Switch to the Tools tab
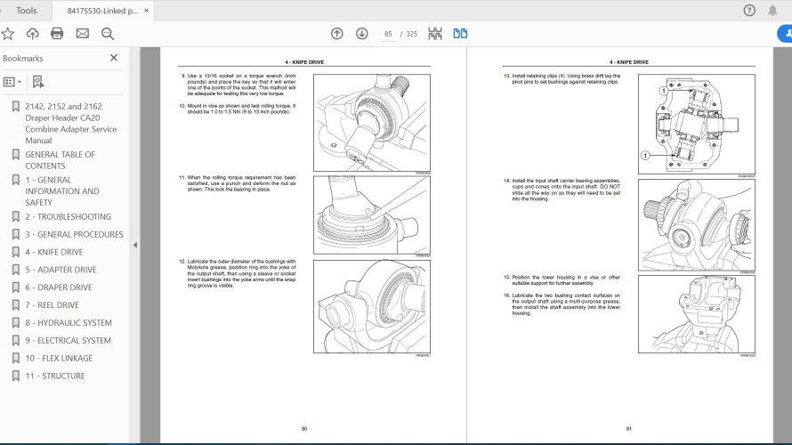 tap(27, 10)
